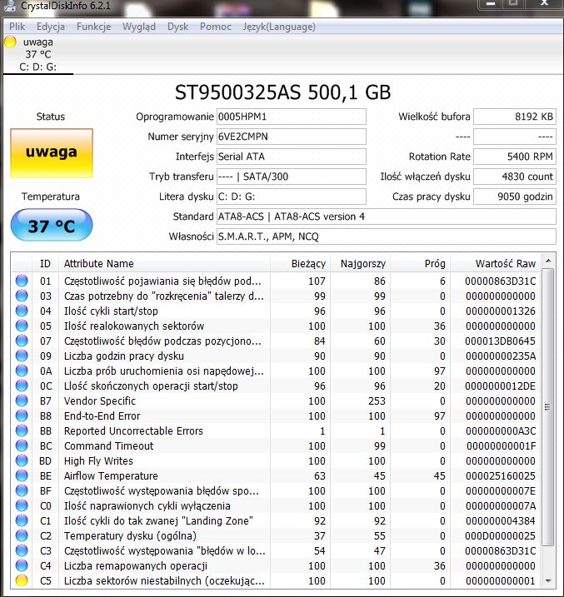Click the Standard field ATA8-ACS
The height and width of the screenshot is (597, 564).
pos(387,216)
